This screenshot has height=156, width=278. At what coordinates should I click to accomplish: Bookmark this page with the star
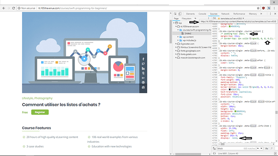click(x=258, y=8)
